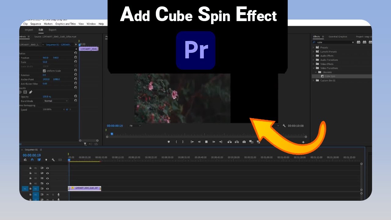Expand the Audio Effects folder
Image resolution: width=391 pixels, height=220 pixels.
pyautogui.click(x=313, y=56)
